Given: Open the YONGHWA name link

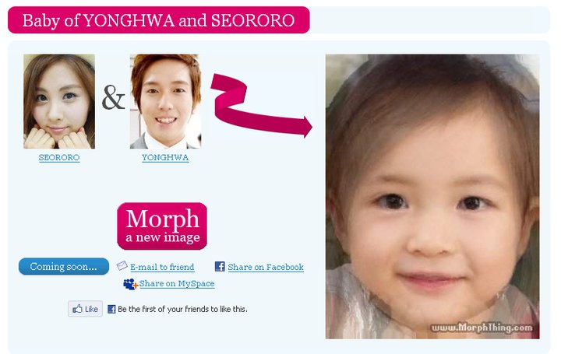Looking at the screenshot, I should (165, 157).
